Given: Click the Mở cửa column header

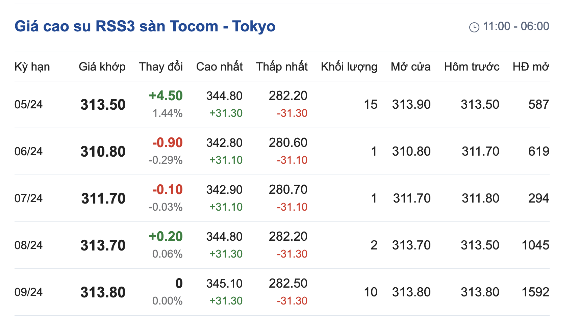Looking at the screenshot, I should [410, 67].
